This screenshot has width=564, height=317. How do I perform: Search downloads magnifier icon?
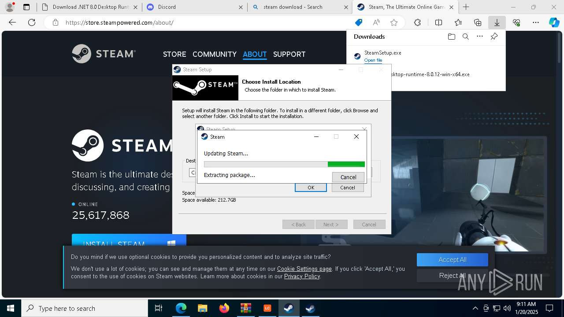(465, 37)
